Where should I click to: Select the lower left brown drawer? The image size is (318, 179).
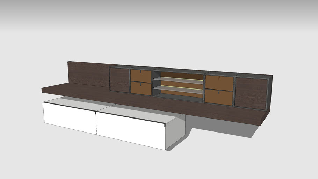pyautogui.click(x=141, y=88)
